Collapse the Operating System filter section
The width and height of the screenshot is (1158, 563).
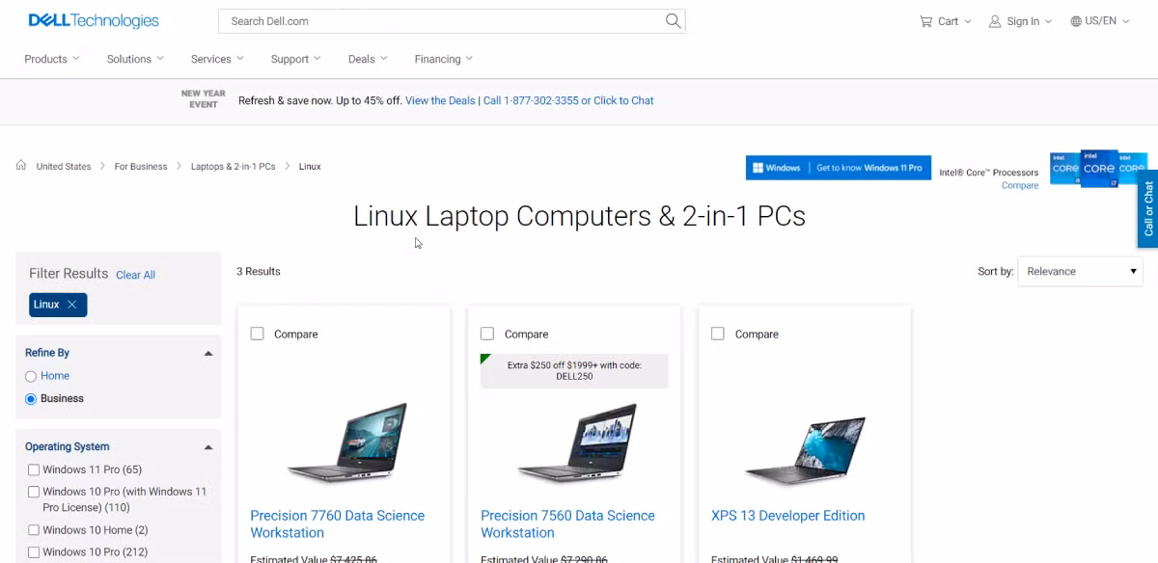pos(208,447)
